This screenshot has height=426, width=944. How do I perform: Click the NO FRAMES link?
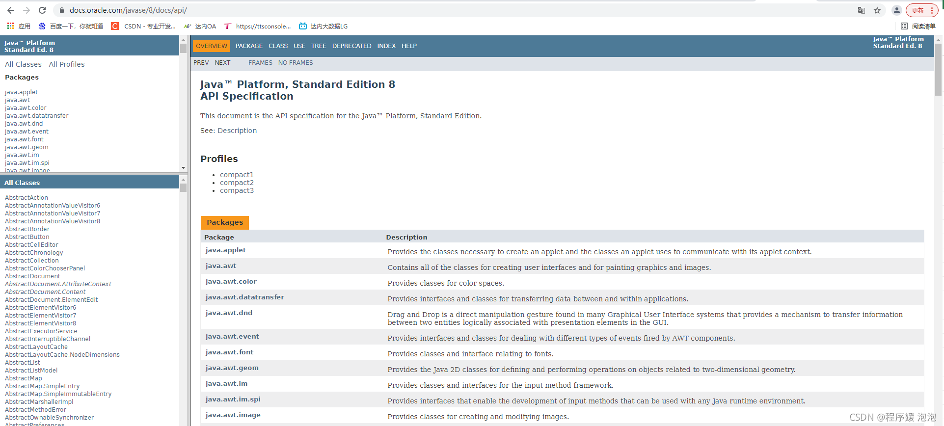coord(296,62)
